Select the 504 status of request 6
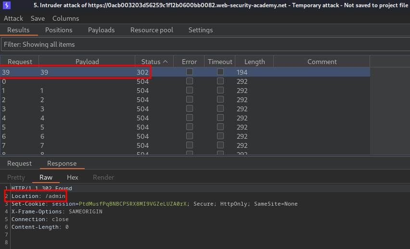Screen dimensions: 410x249 [x=142, y=136]
